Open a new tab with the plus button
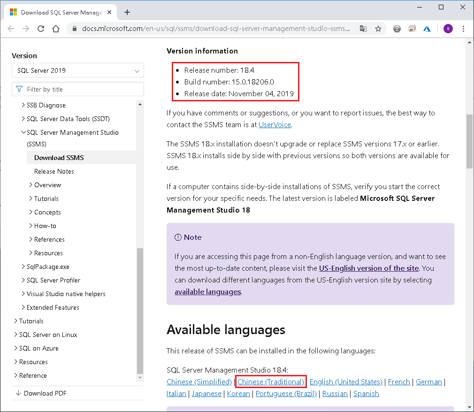Screen dimensions: 474x412 click(127, 12)
